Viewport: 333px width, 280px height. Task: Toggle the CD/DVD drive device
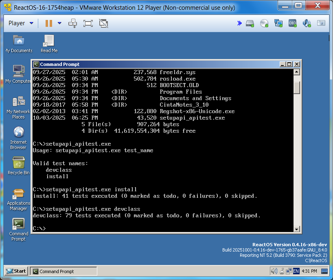coord(264,23)
